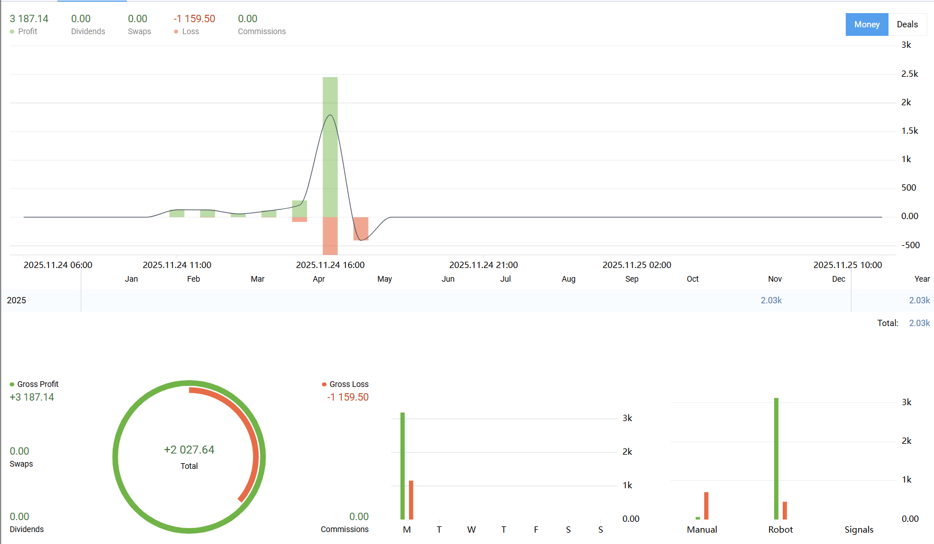The image size is (934, 544).
Task: Click the 2025 year row label
Action: [16, 300]
